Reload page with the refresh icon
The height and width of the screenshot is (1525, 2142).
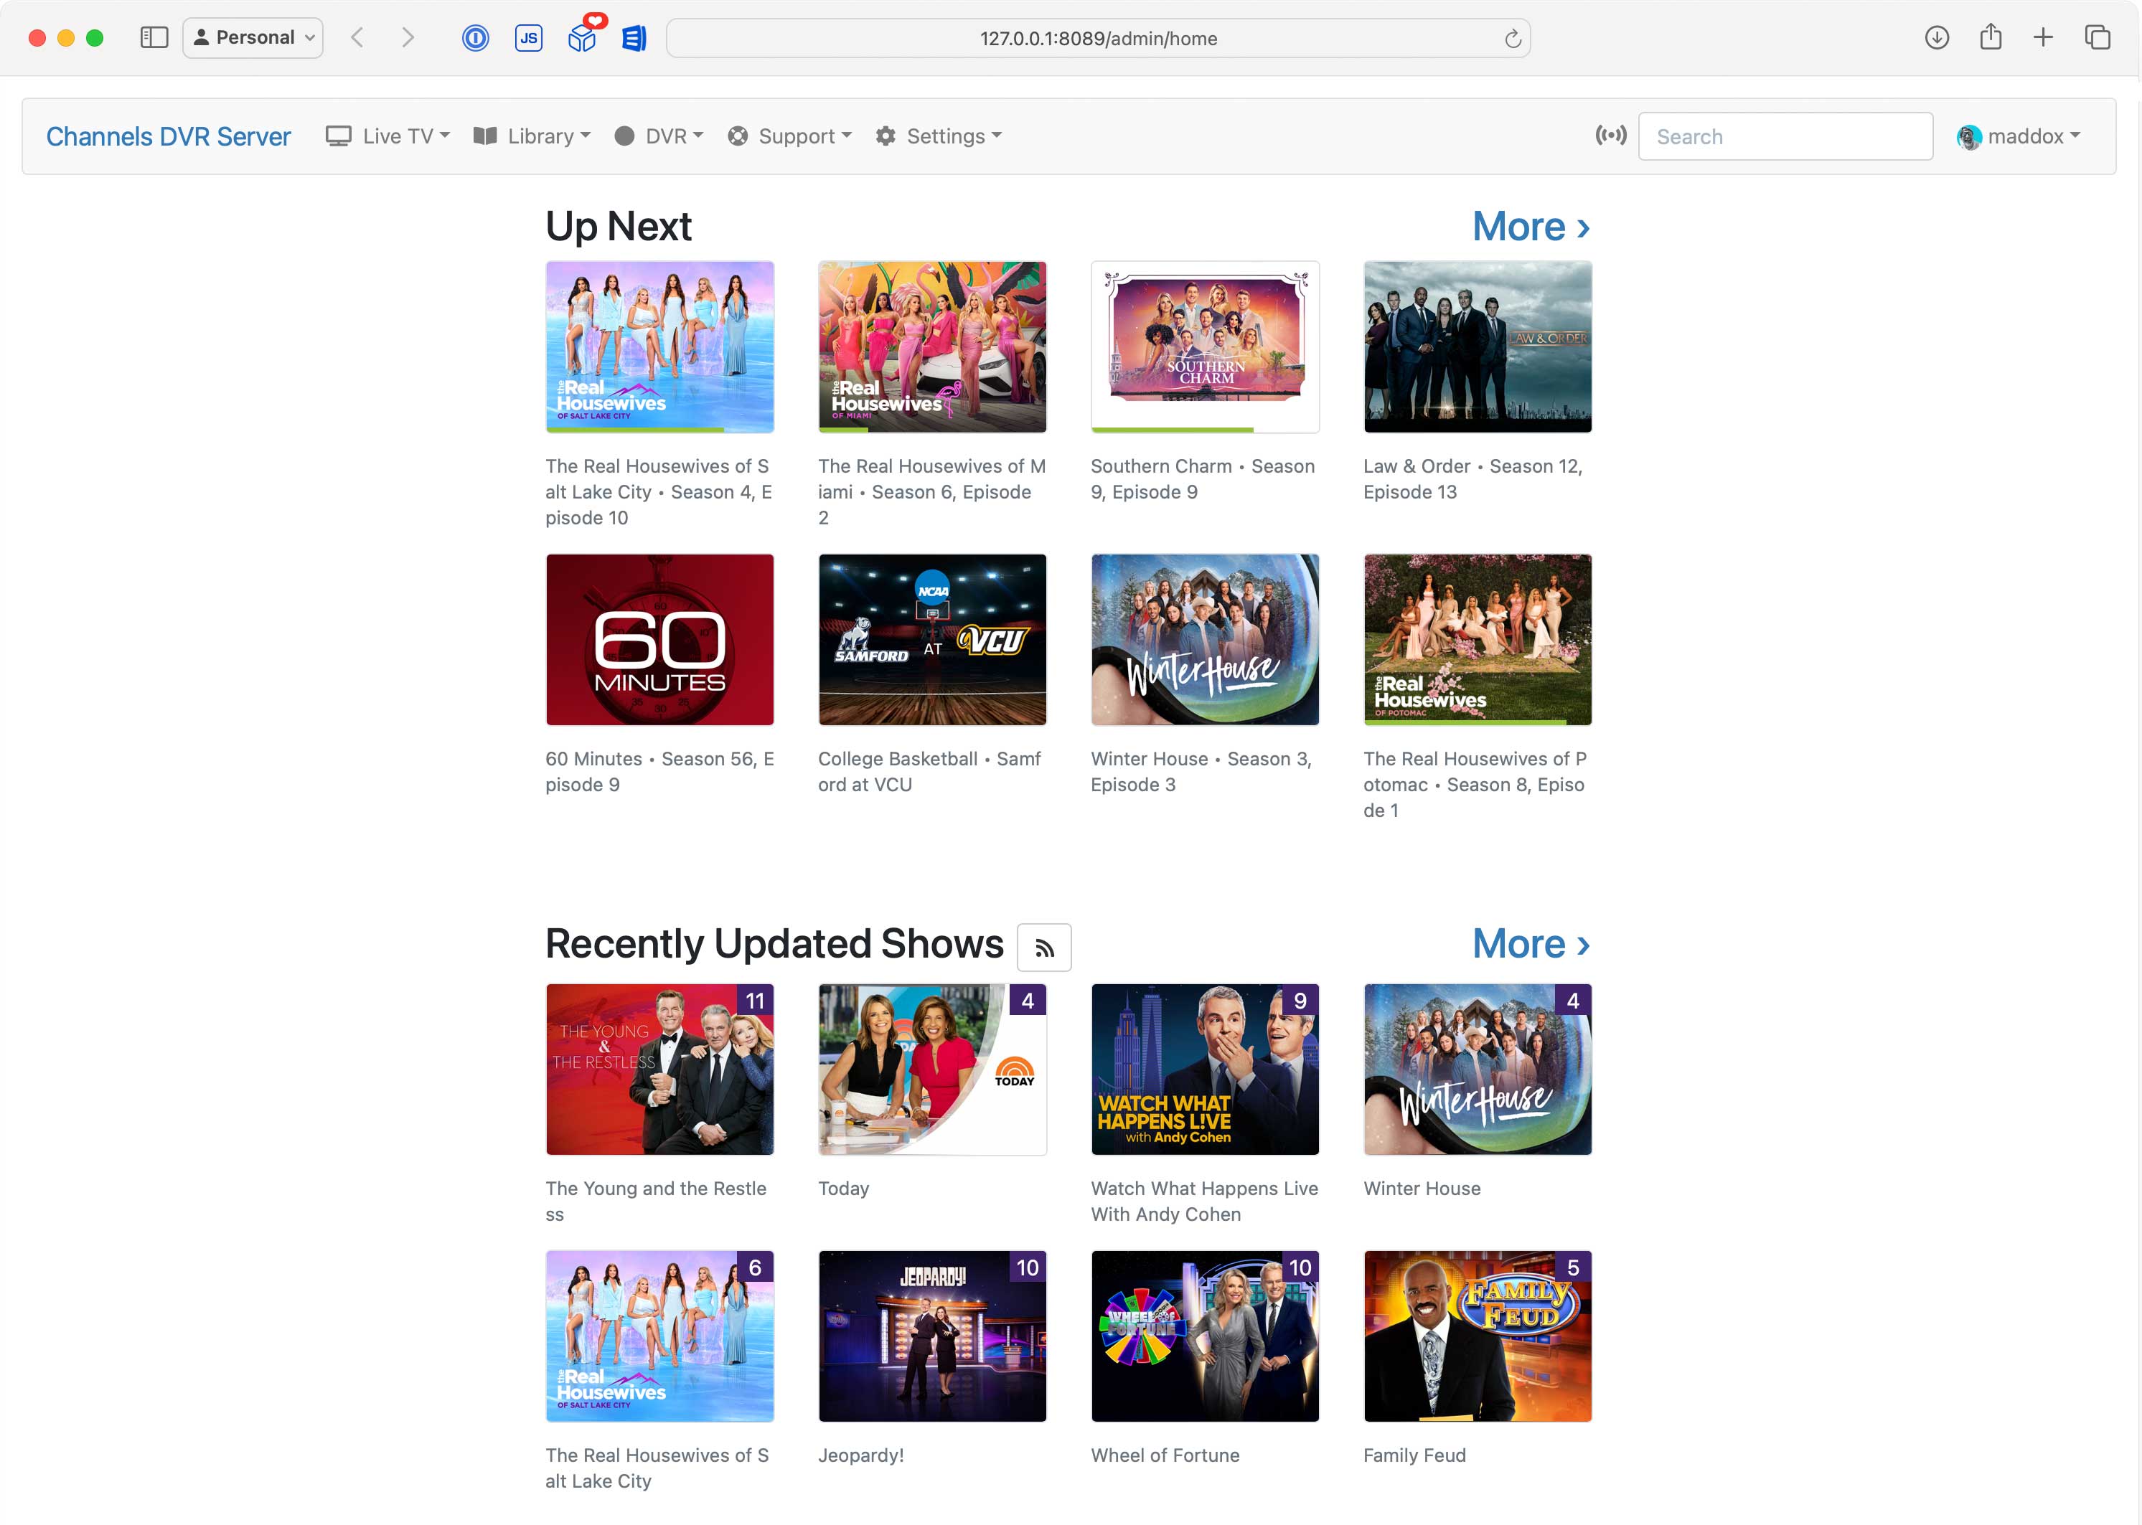tap(1513, 39)
